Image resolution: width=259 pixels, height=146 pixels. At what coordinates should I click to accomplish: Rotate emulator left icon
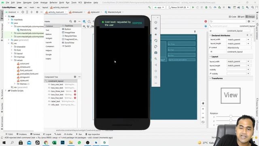156,41
